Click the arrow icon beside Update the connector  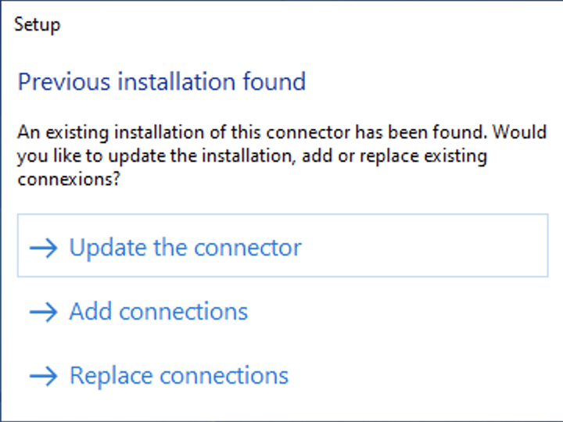44,248
